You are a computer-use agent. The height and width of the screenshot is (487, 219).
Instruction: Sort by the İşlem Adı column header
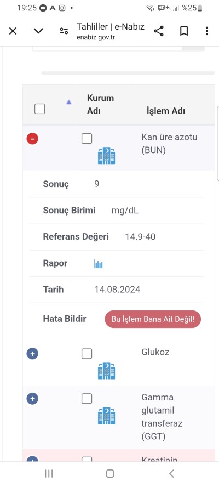pos(166,111)
